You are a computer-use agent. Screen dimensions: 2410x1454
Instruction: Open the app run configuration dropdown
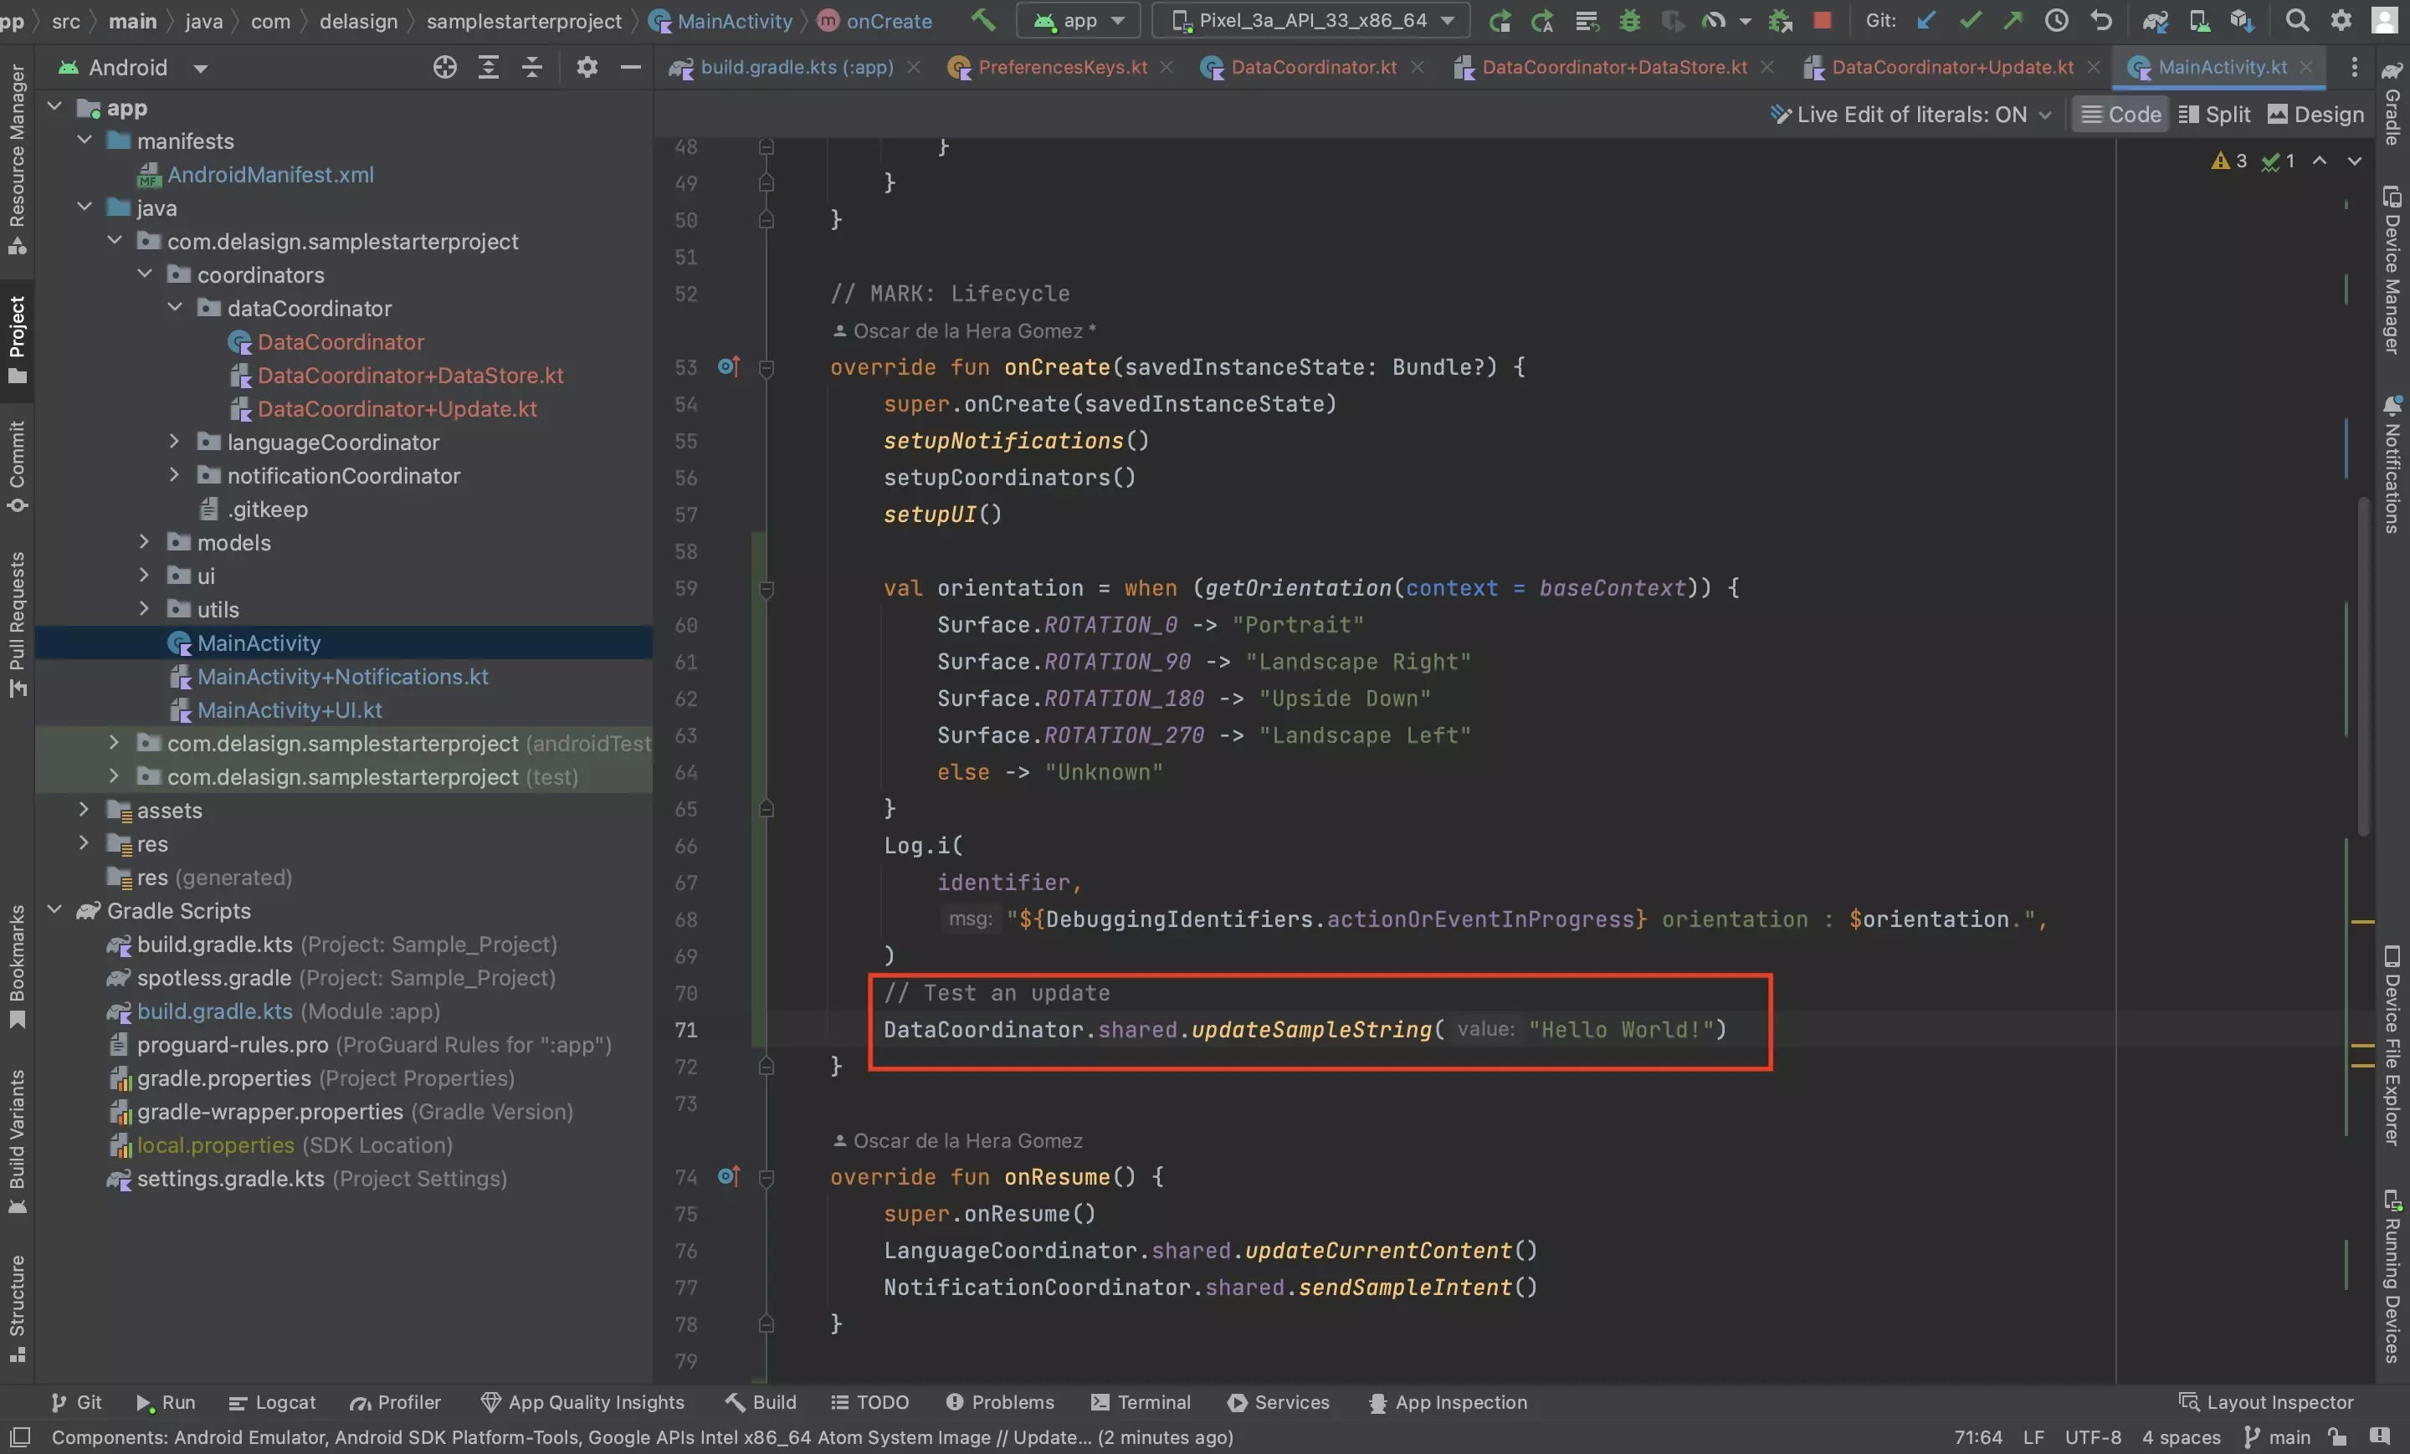pos(1079,21)
